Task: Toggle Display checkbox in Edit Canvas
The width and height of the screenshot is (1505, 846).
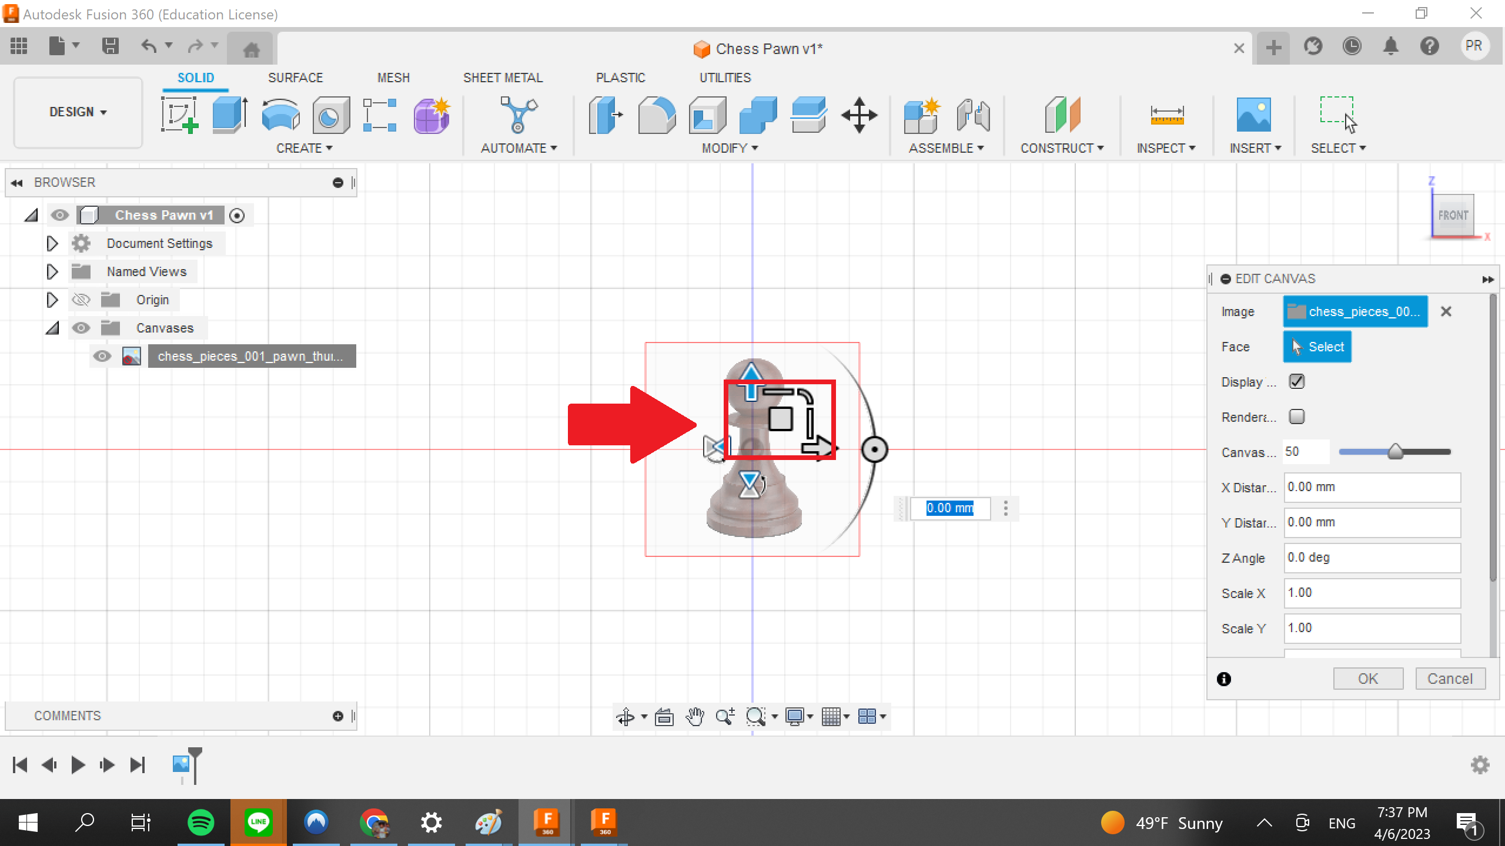Action: tap(1297, 382)
